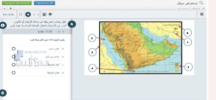Select radio button for option c
This screenshot has height=100, width=216.
pos(13,65)
